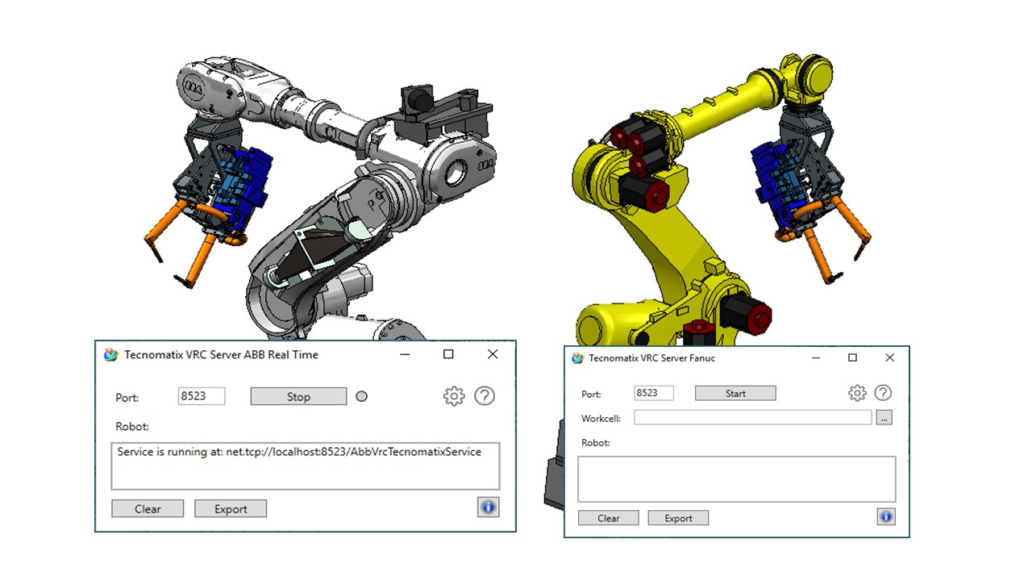Open settings gear in ABB Real Time window

(454, 396)
